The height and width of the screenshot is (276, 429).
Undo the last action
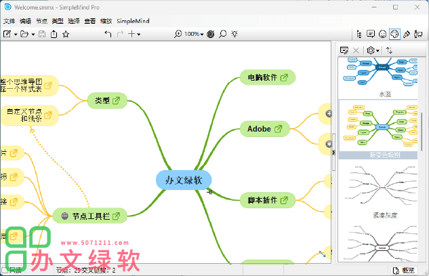(x=108, y=34)
